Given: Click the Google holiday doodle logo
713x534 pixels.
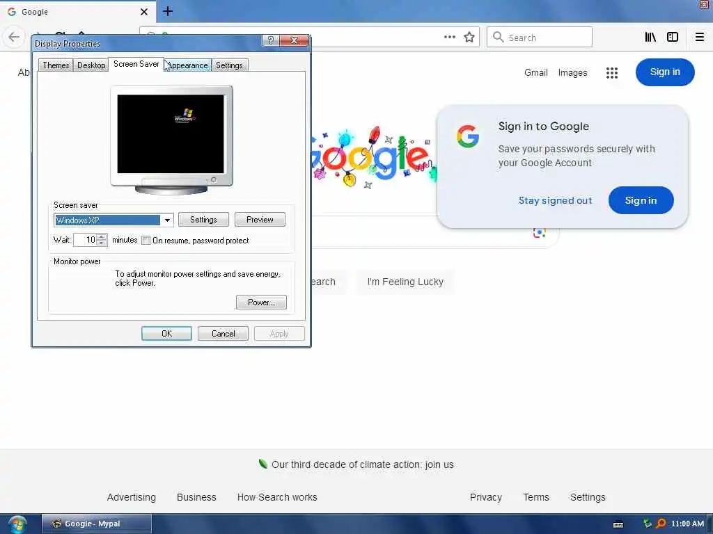Looking at the screenshot, I should [373, 156].
